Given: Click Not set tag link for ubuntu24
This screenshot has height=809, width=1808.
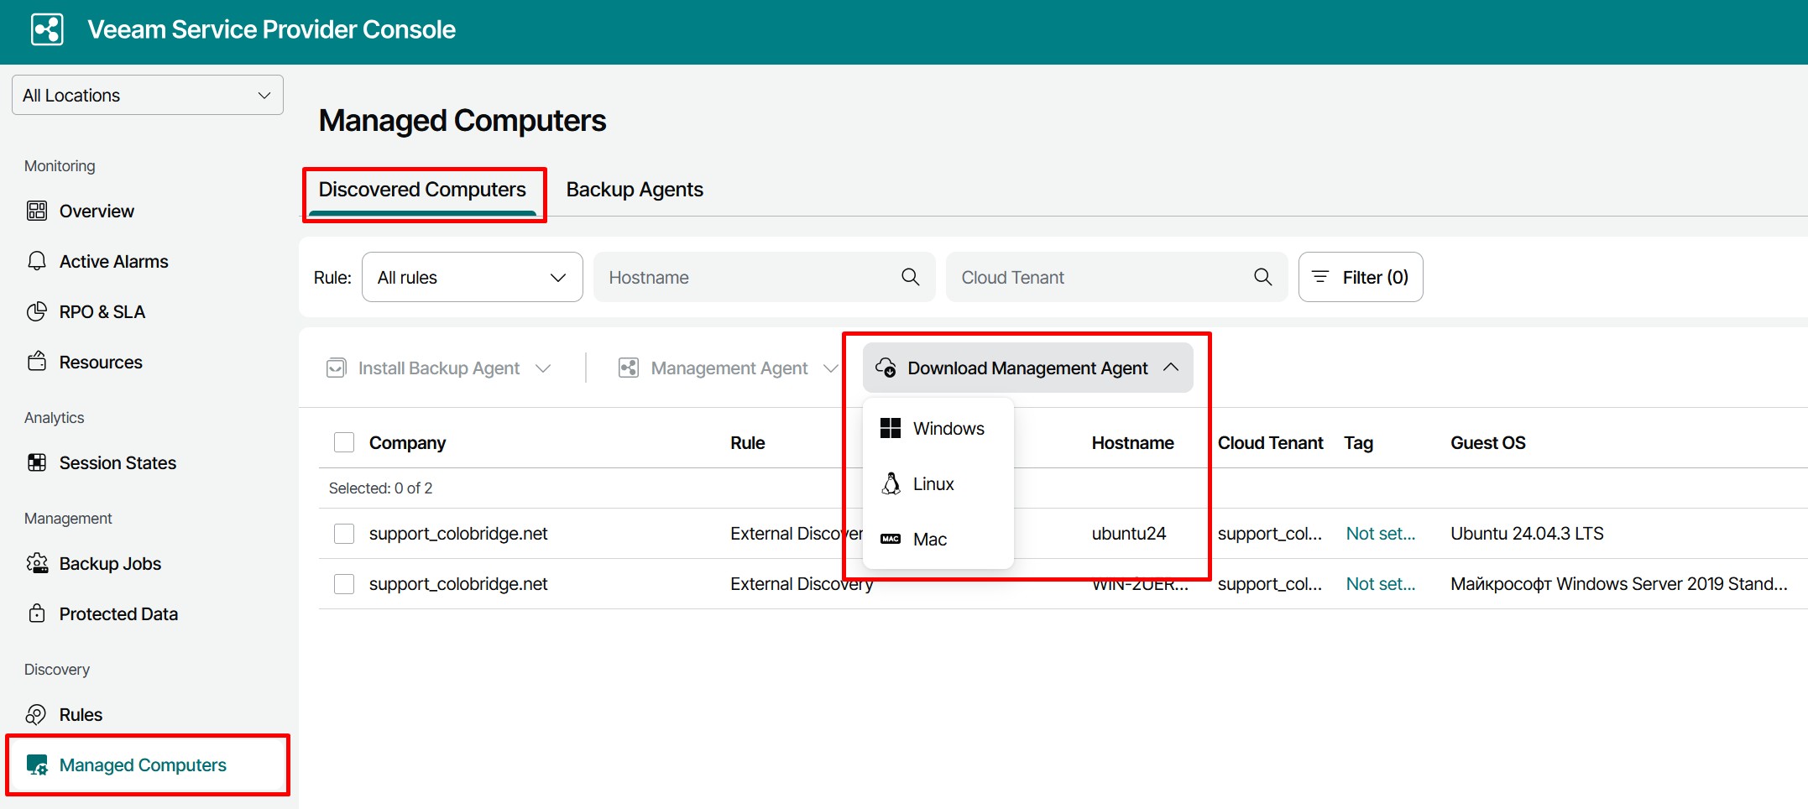Looking at the screenshot, I should click(1380, 534).
